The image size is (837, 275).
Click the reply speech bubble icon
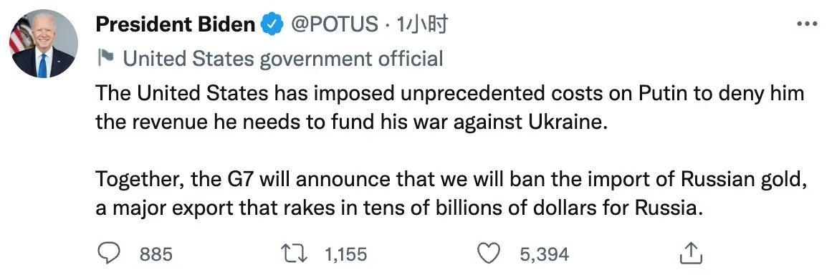(110, 253)
